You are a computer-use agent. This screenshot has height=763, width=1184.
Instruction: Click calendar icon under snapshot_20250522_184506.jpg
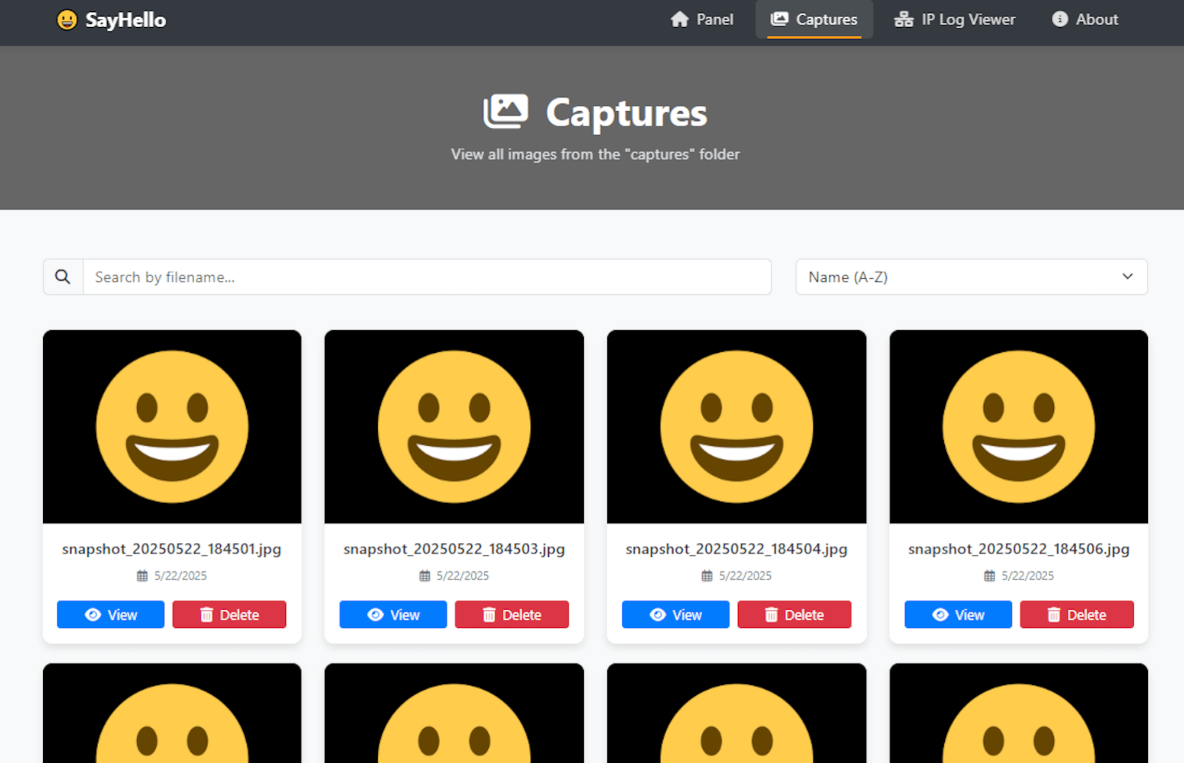[x=990, y=575]
